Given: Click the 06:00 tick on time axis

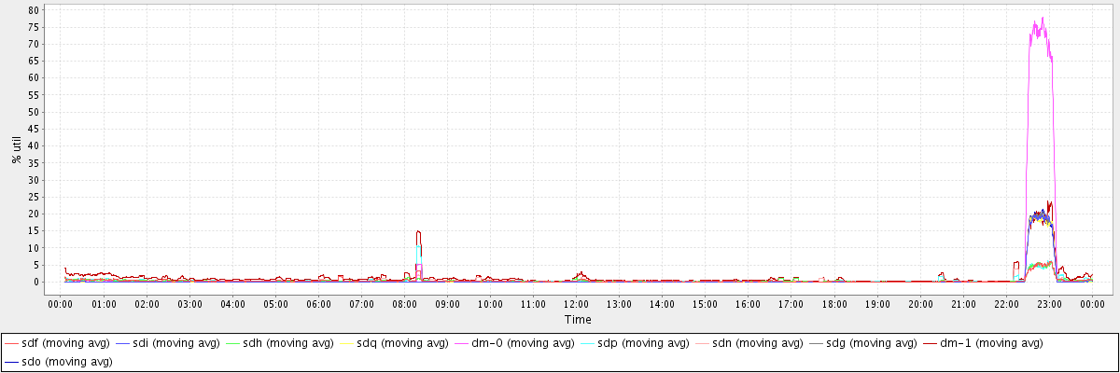Looking at the screenshot, I should tap(318, 304).
